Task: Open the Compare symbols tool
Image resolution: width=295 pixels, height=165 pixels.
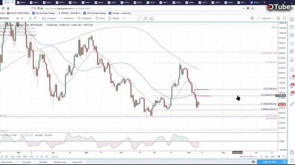Action: pyautogui.click(x=49, y=18)
